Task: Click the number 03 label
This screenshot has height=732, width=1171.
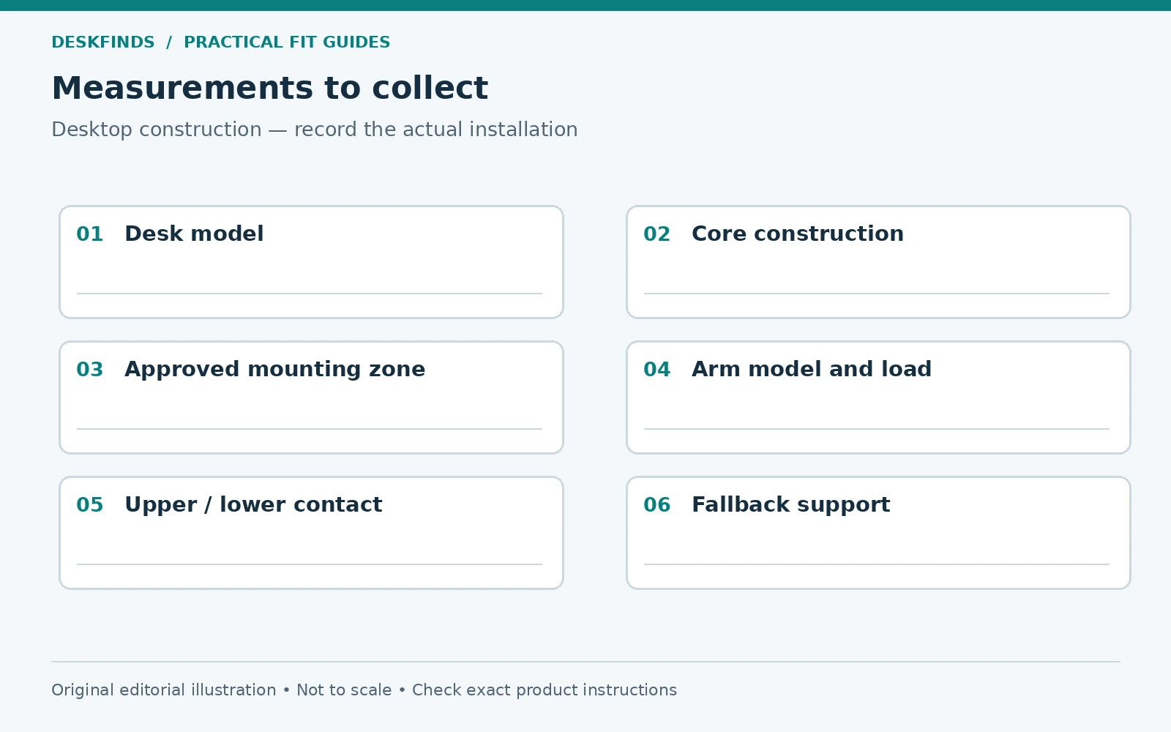Action: pyautogui.click(x=90, y=370)
